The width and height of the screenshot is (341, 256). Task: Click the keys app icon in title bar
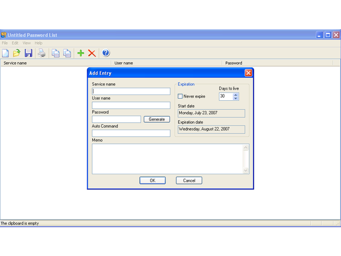4,35
